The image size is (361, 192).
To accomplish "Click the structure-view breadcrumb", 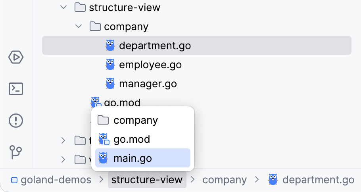I will (x=147, y=180).
